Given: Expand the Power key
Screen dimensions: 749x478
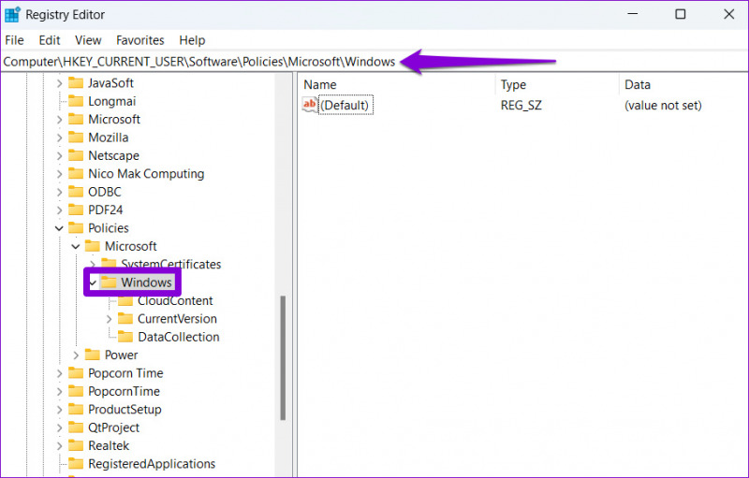Looking at the screenshot, I should coord(76,355).
